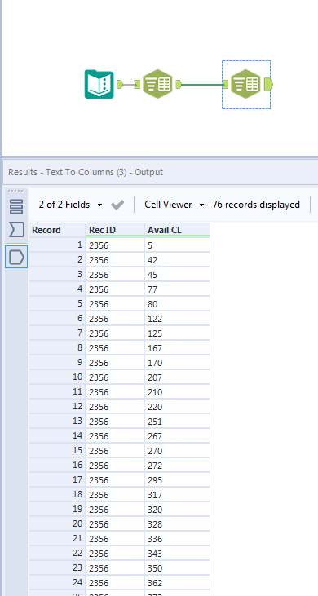This screenshot has width=318, height=596.
Task: Click the Rec ID column header
Action: pyautogui.click(x=115, y=230)
